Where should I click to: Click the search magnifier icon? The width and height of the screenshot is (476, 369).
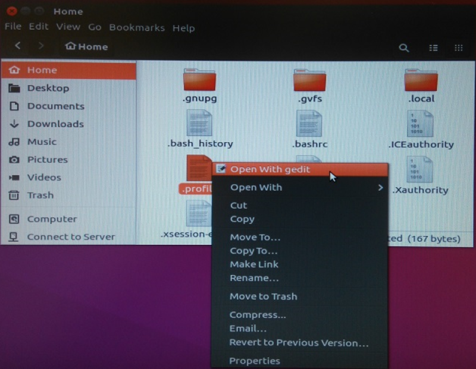point(404,48)
